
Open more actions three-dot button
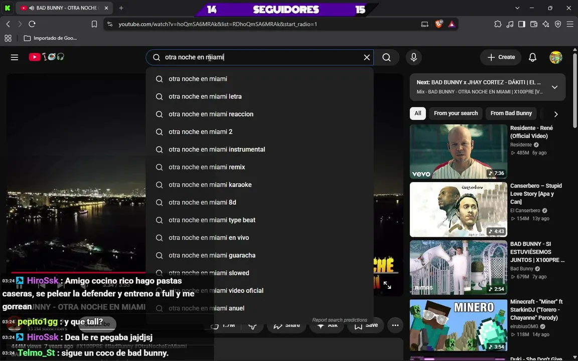click(395, 325)
